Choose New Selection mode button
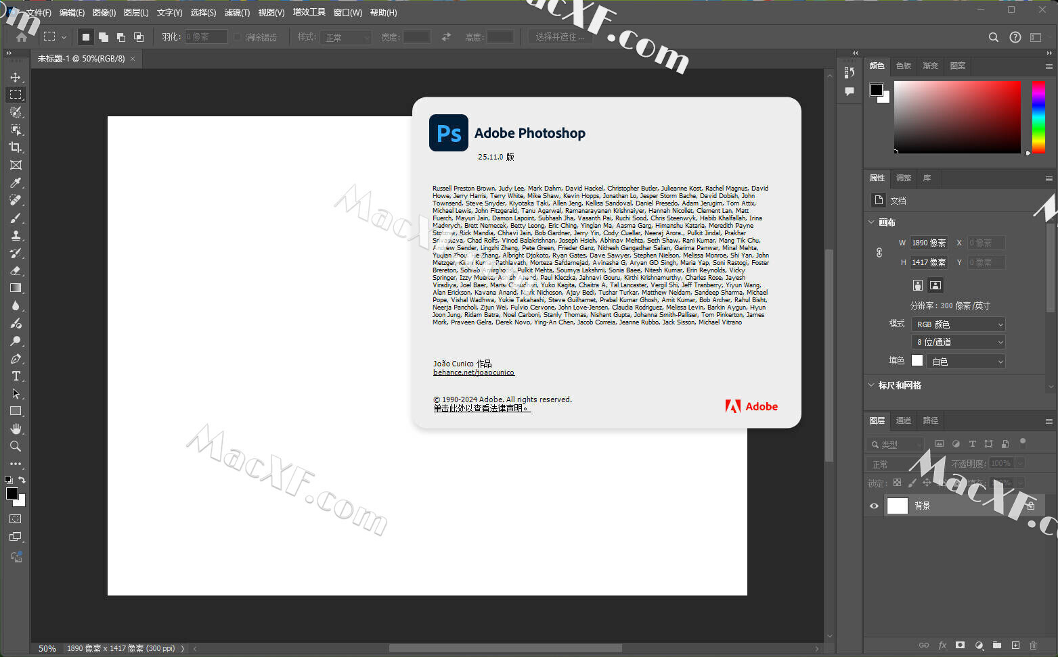Image resolution: width=1058 pixels, height=657 pixels. [x=85, y=37]
